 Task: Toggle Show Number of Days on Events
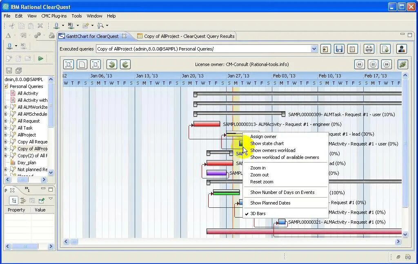285,192
